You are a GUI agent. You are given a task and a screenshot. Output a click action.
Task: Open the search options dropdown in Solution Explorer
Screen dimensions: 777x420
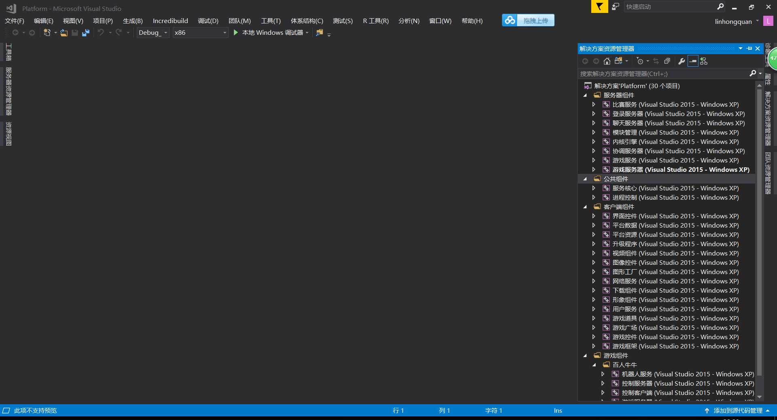(x=760, y=73)
